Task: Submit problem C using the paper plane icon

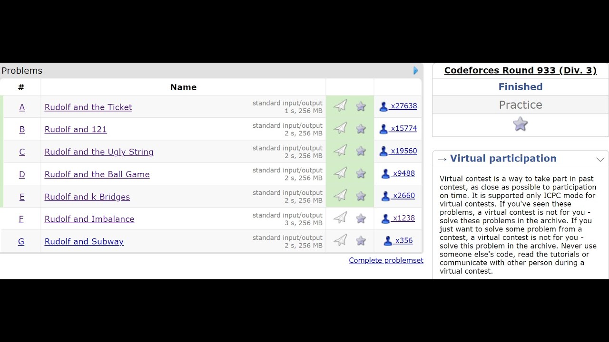Action: point(340,151)
